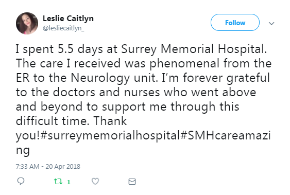Click the word 'Neurology' in the tweet
This screenshot has width=290, height=195.
click(x=100, y=78)
